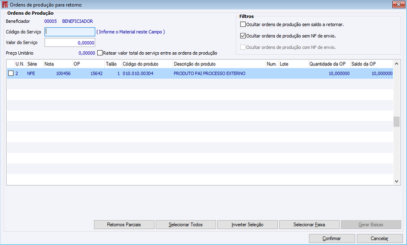Click product code 010.010.00304

coord(138,74)
